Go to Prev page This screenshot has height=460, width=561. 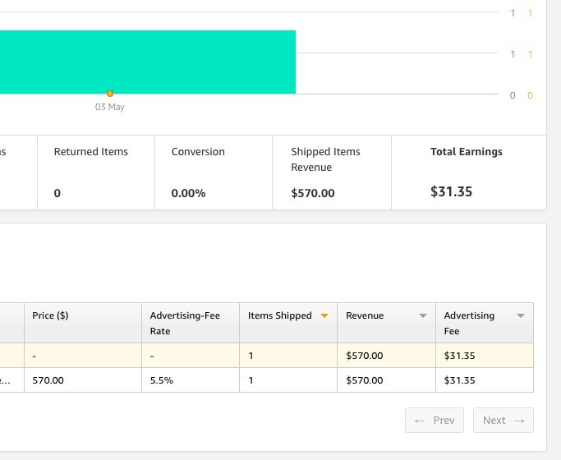click(x=435, y=420)
